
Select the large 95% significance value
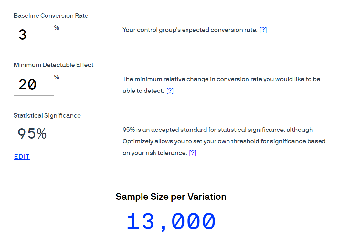(x=32, y=134)
